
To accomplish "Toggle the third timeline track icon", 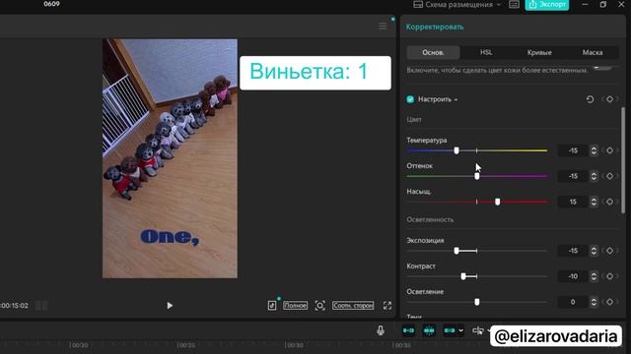I will (x=450, y=330).
